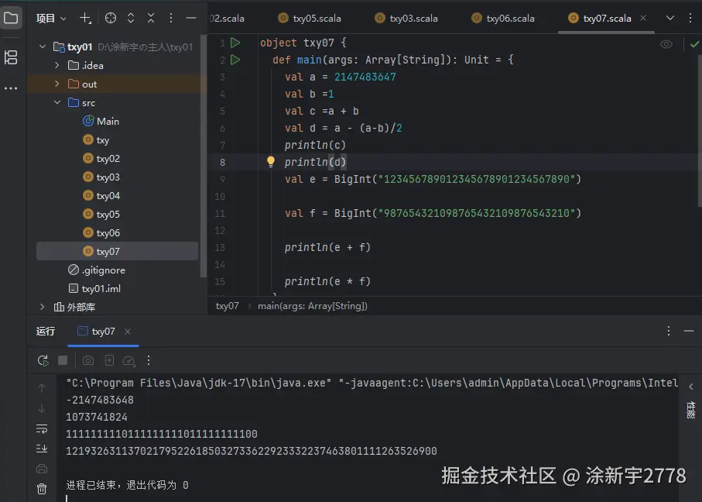Click txy07 in the breadcrumb bar
This screenshot has height=502, width=702.
point(228,306)
